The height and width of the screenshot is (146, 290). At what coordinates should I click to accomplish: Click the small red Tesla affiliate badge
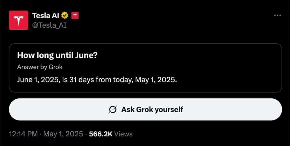coord(75,16)
